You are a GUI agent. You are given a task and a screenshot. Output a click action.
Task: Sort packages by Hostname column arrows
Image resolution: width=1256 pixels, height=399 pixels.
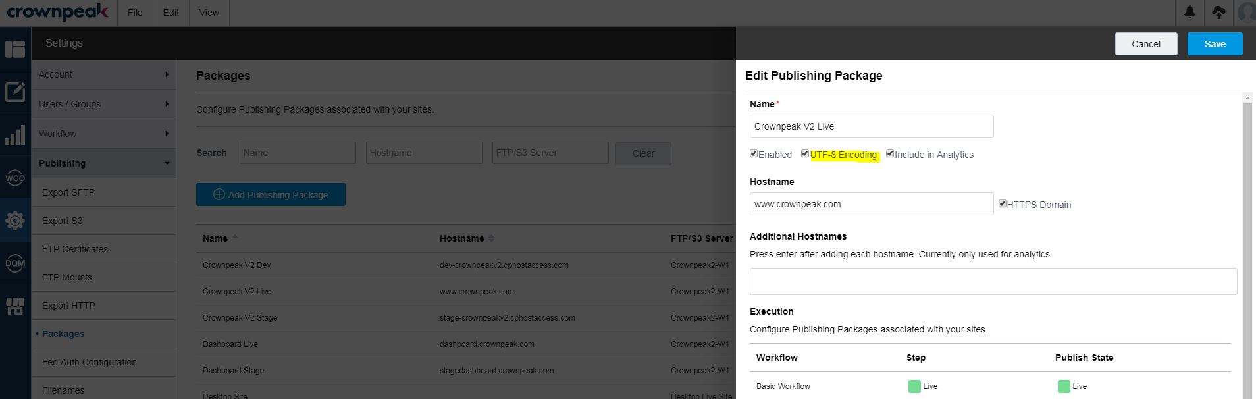click(x=491, y=238)
